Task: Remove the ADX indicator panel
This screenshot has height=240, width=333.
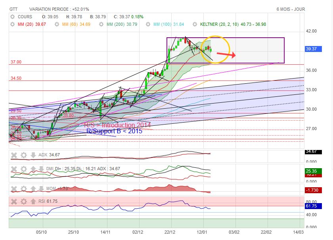Action: (x=14, y=155)
